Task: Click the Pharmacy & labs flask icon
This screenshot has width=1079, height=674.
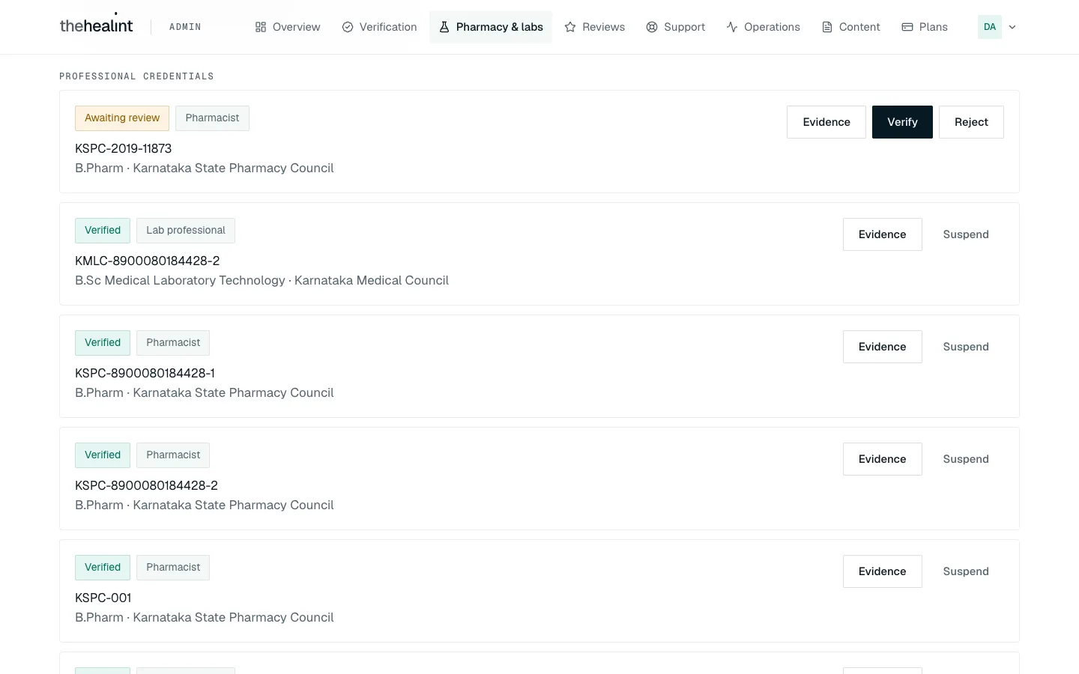Action: pos(444,27)
